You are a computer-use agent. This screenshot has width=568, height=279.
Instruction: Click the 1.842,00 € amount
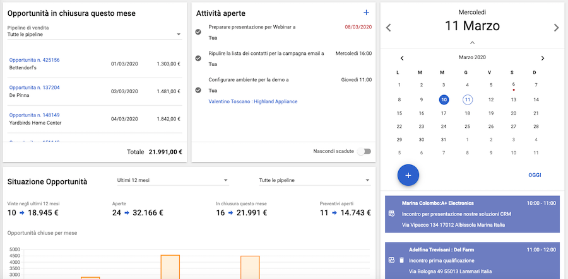tap(169, 119)
